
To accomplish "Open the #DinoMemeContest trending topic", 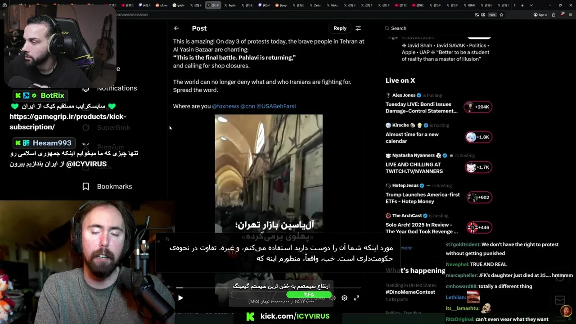I will point(410,292).
